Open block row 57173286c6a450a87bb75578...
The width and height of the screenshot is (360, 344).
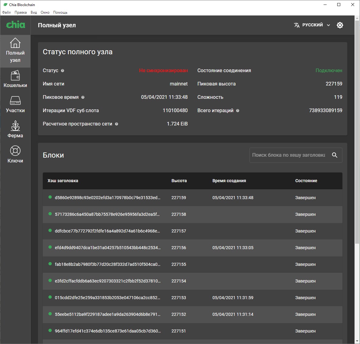[x=192, y=214]
